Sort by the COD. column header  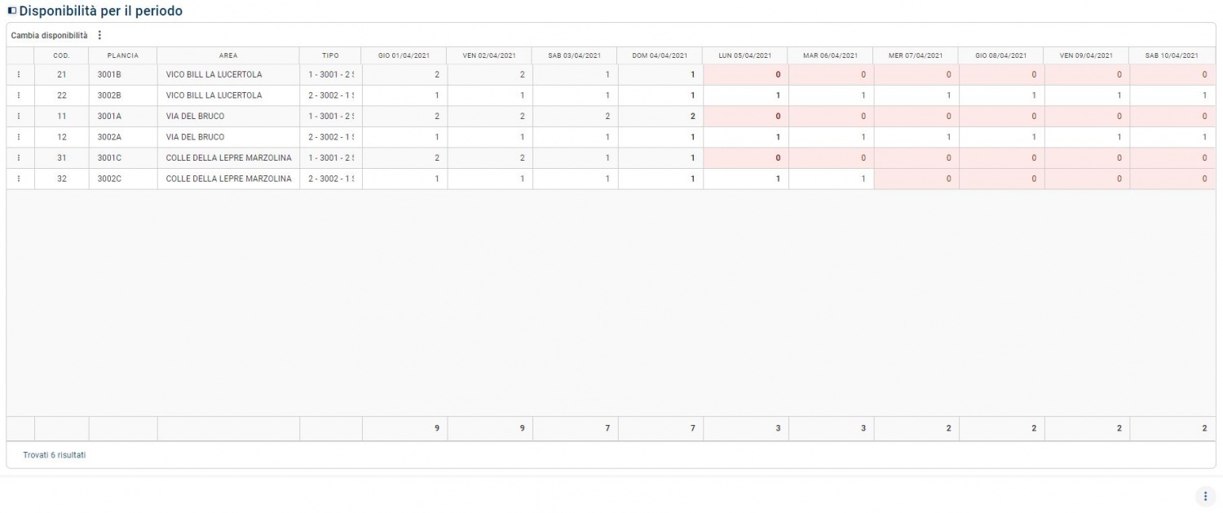[x=61, y=55]
